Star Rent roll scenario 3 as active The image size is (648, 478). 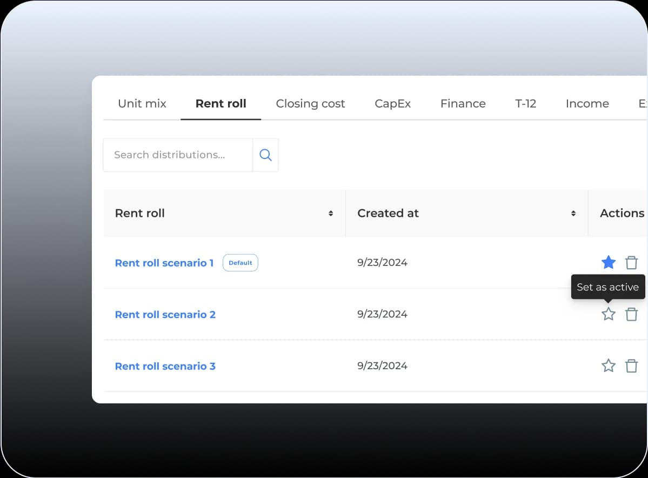pyautogui.click(x=609, y=366)
